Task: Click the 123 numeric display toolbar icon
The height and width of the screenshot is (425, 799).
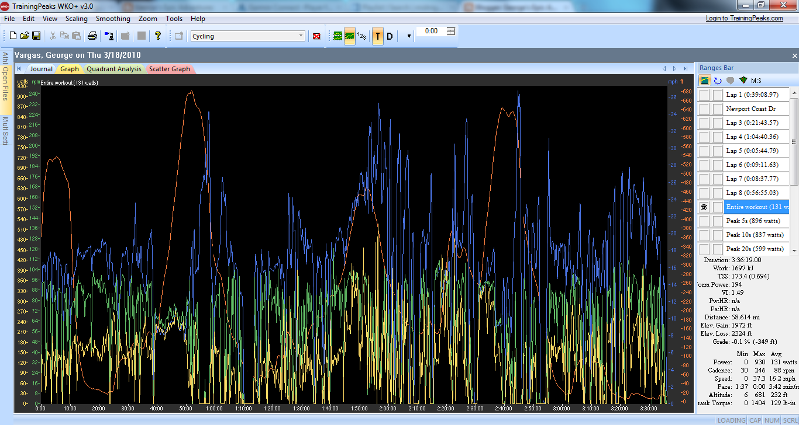Action: pos(362,36)
